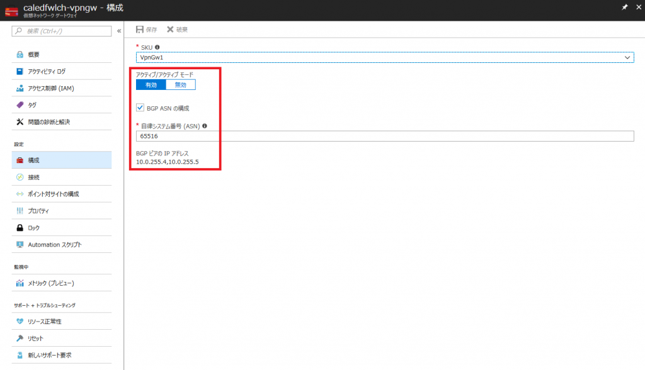Collapse the left menu with chevrons
This screenshot has width=645, height=370.
pyautogui.click(x=119, y=31)
